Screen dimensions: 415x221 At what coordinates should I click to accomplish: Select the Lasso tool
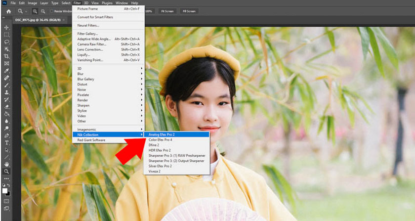pos(6,42)
